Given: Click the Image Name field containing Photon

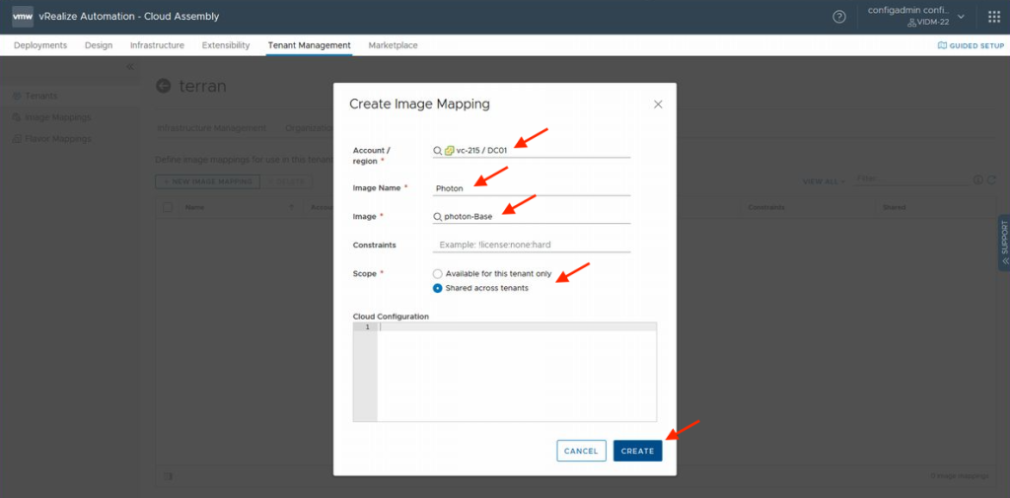Looking at the screenshot, I should 532,188.
